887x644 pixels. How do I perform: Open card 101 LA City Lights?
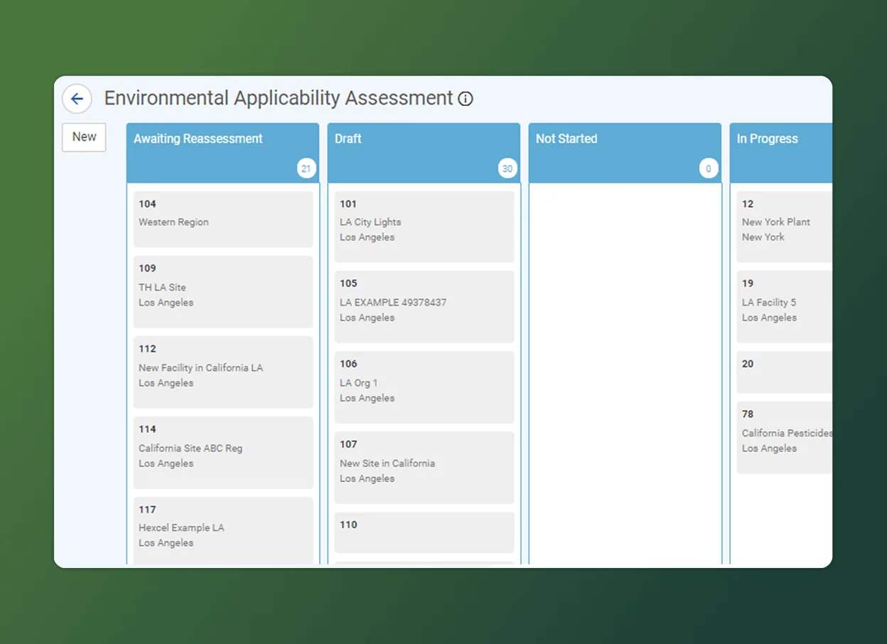point(424,226)
